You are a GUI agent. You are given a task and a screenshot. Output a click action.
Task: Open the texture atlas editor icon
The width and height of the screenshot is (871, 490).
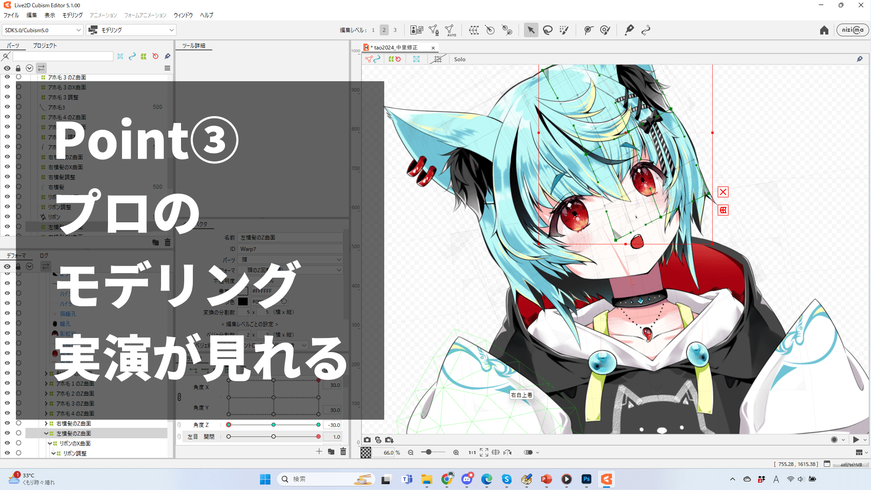416,30
